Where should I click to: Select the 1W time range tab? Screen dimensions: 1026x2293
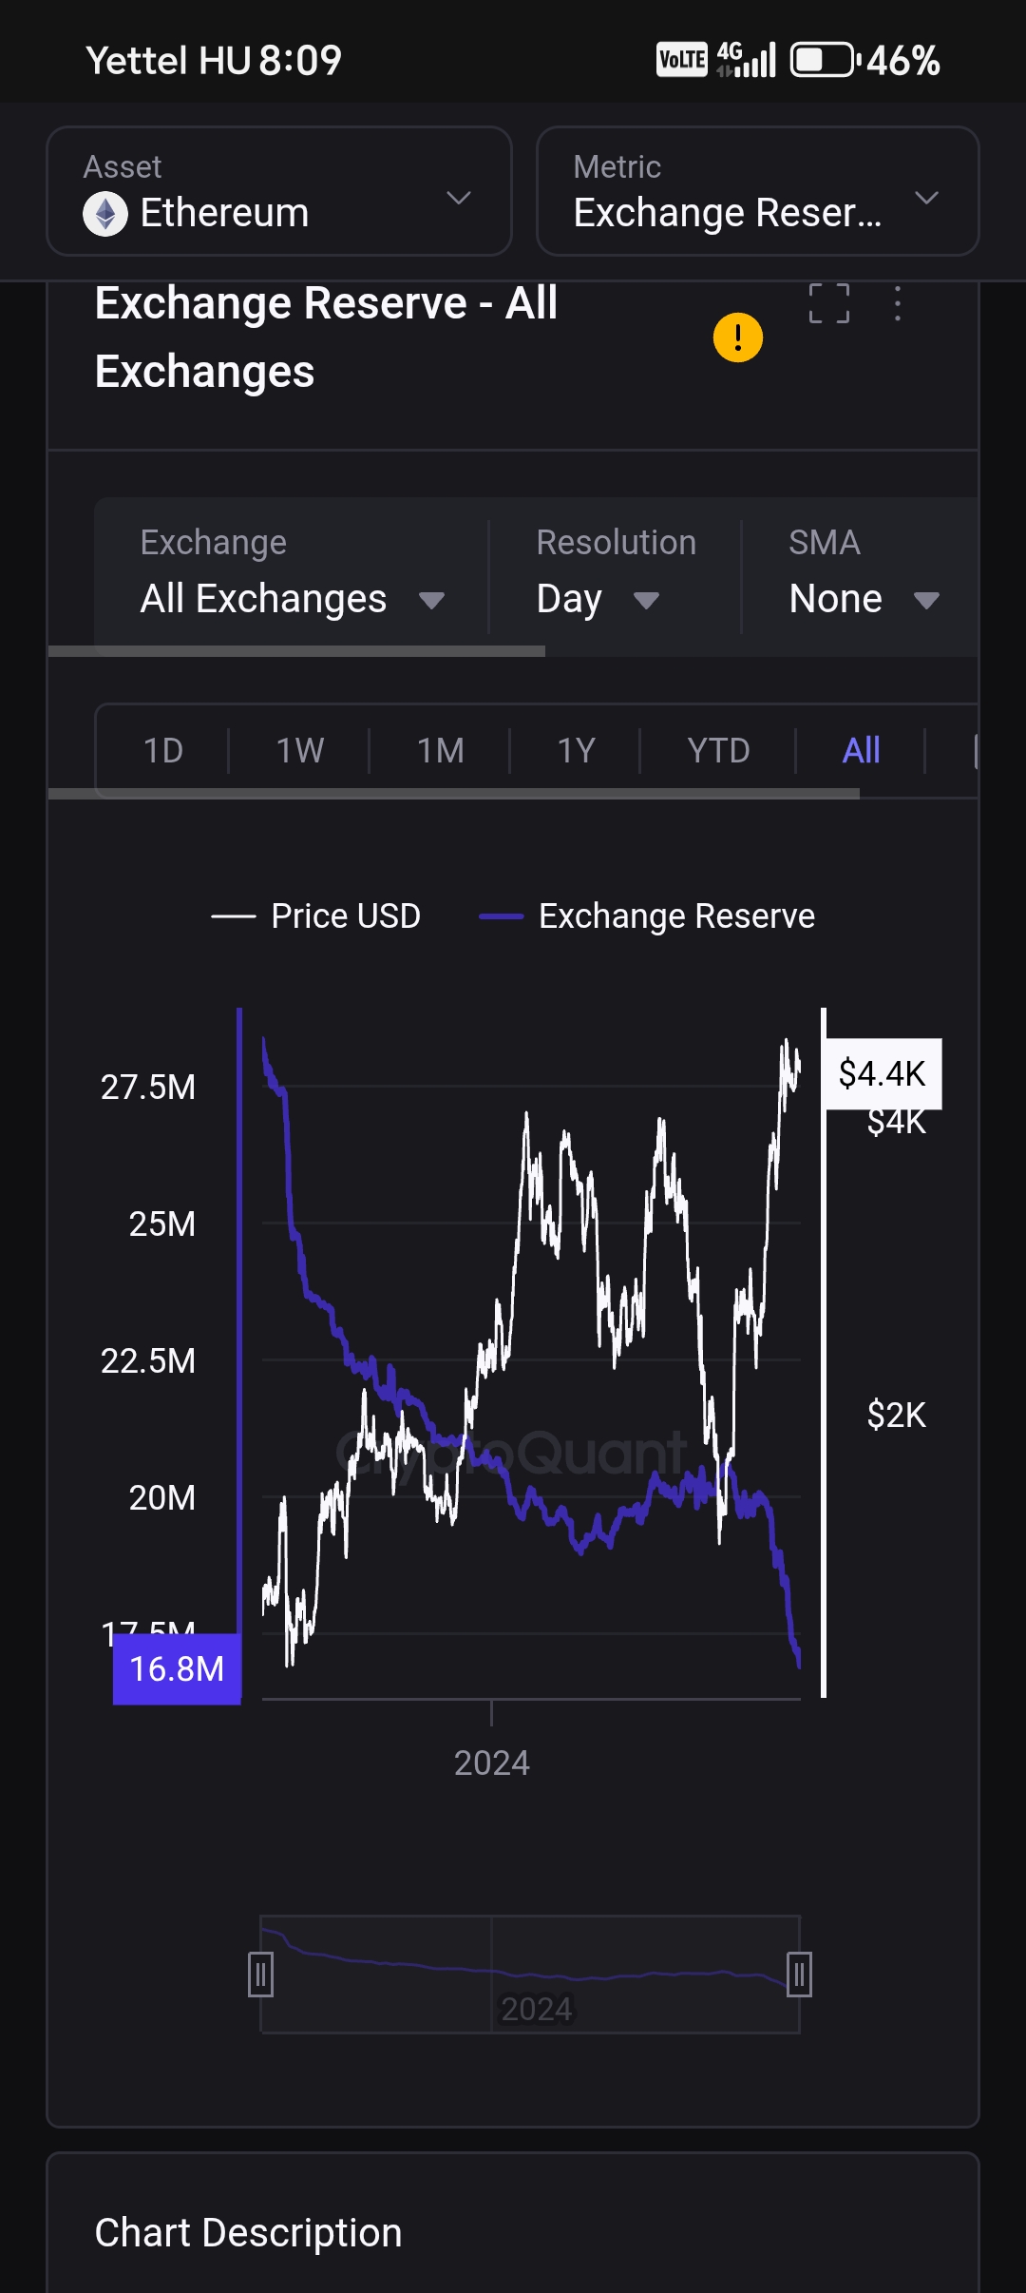(x=299, y=751)
